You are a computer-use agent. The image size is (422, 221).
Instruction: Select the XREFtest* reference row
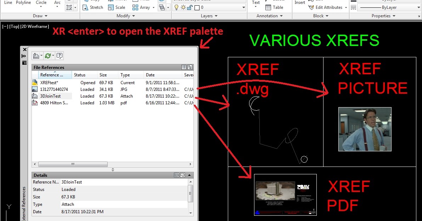click(113, 83)
